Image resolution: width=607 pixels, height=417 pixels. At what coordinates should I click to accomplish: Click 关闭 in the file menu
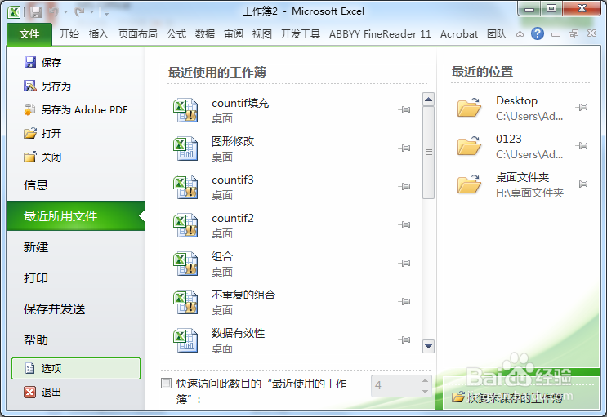(x=42, y=157)
